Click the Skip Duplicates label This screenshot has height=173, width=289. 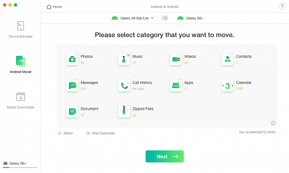pyautogui.click(x=103, y=133)
